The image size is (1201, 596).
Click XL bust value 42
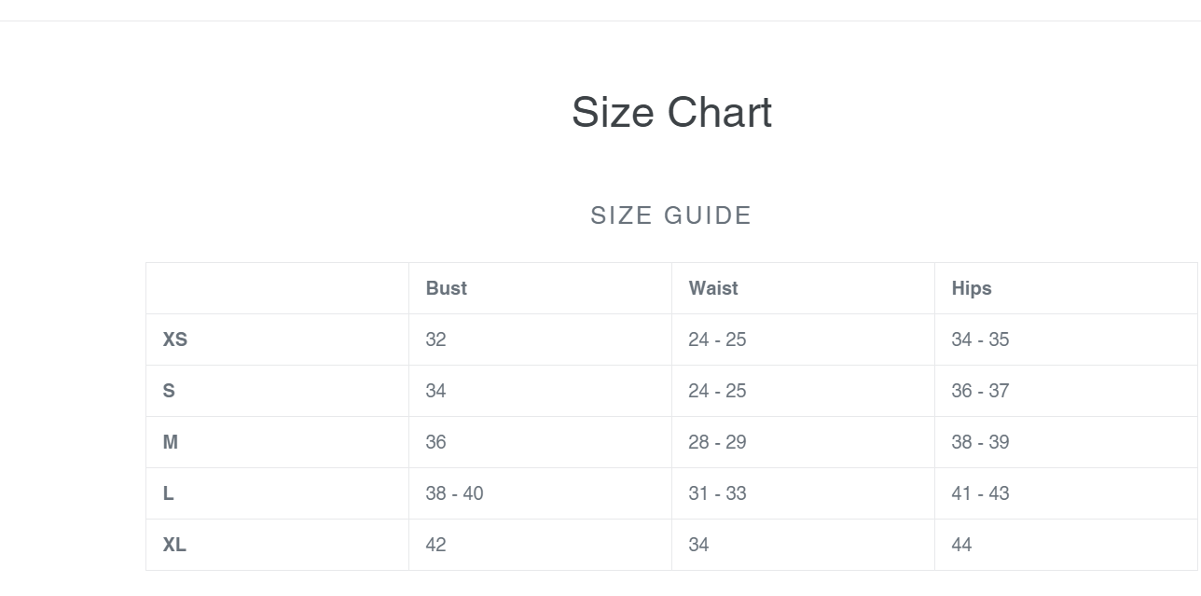[435, 545]
